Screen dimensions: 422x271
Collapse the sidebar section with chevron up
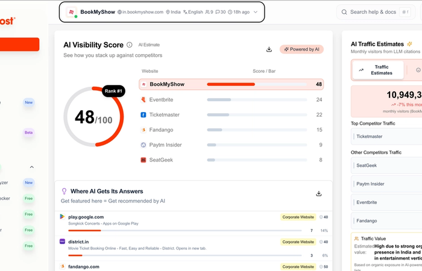point(32,167)
